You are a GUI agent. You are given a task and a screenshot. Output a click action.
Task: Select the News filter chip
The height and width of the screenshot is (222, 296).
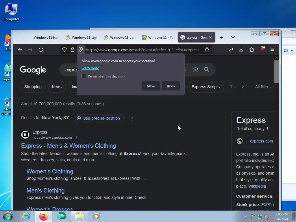coord(57,87)
